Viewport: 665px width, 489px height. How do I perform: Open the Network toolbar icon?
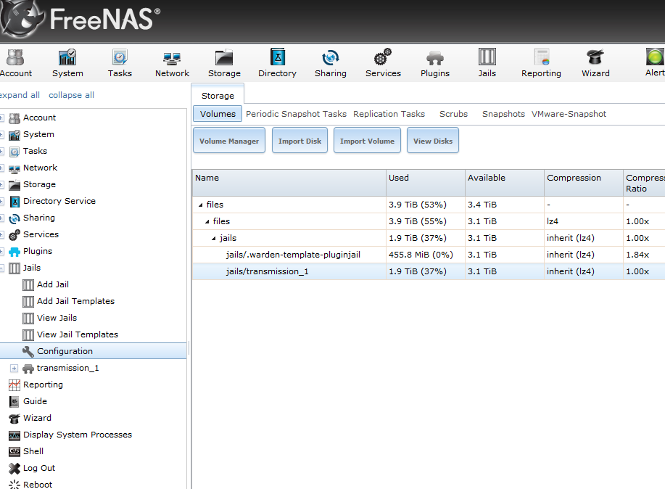[172, 63]
